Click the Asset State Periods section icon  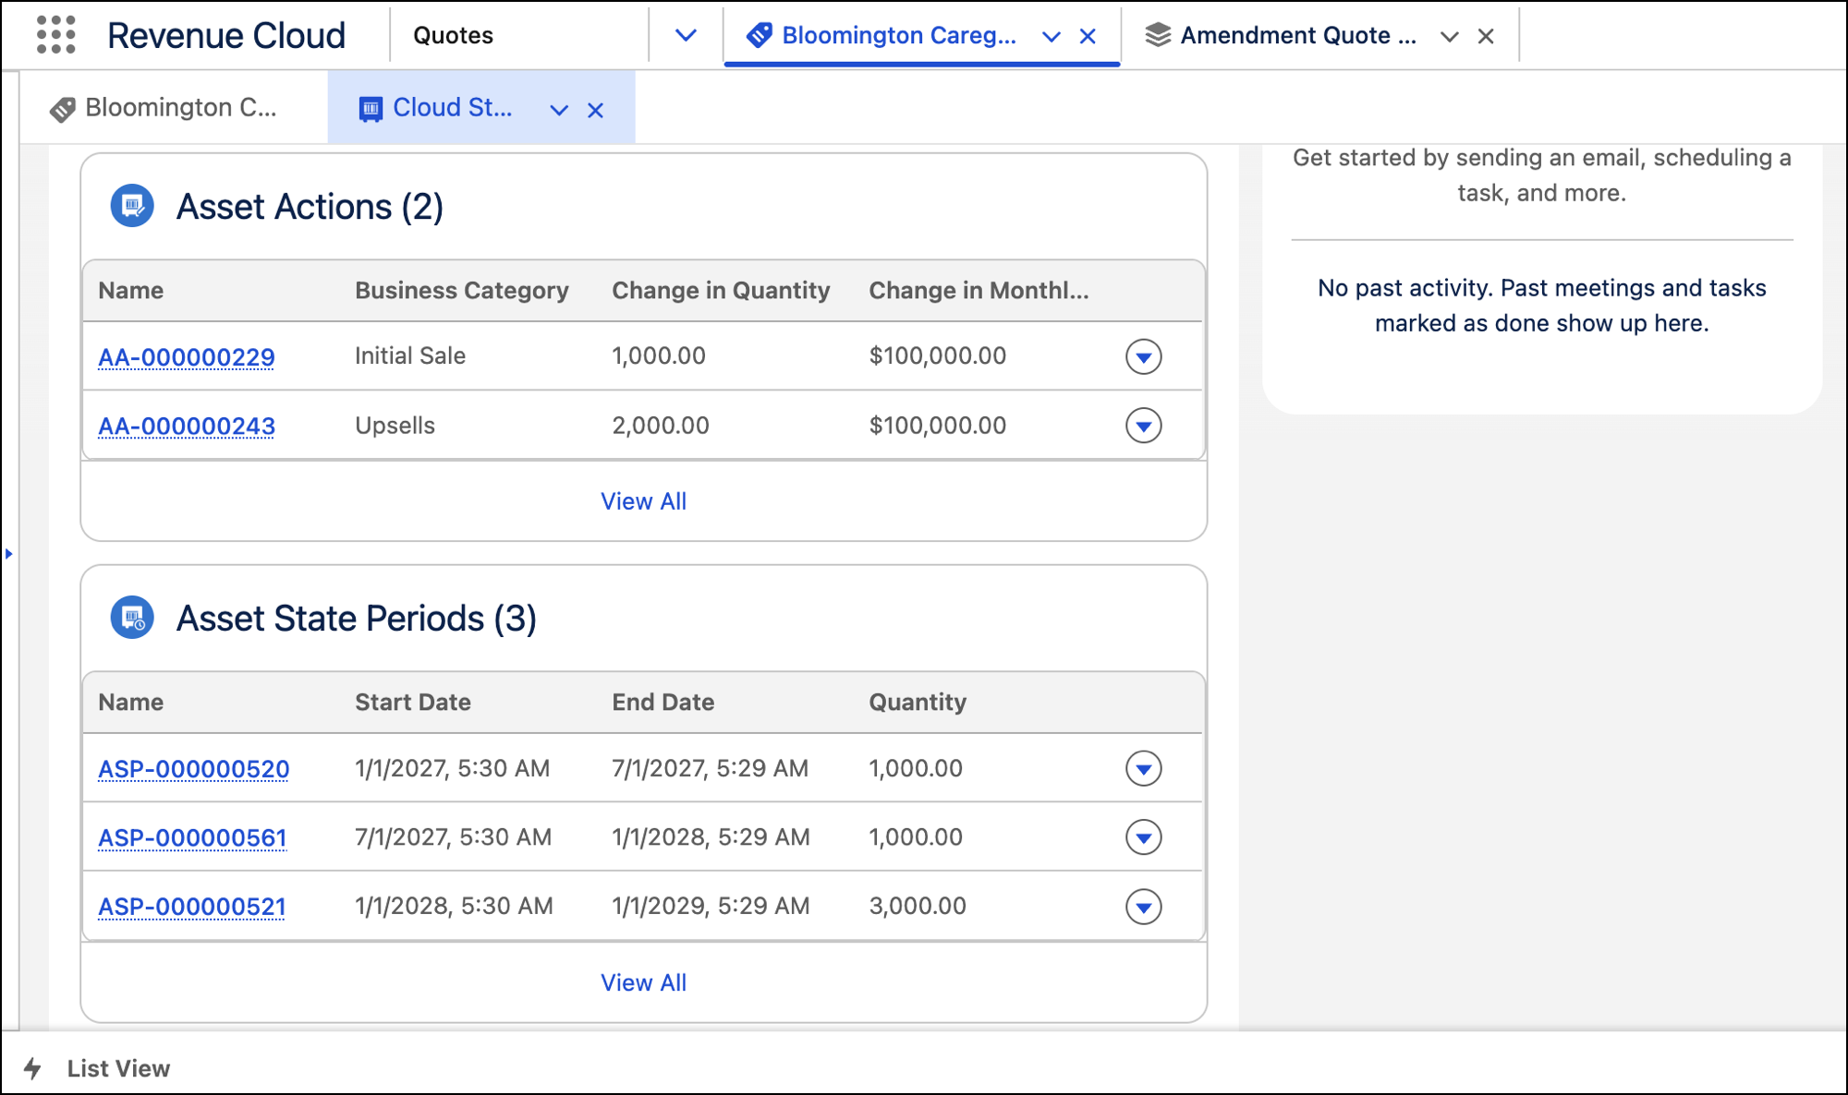coord(132,618)
